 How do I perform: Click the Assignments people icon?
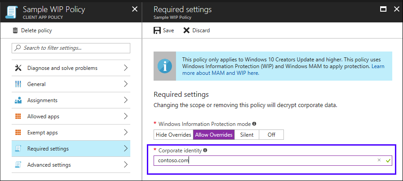pos(18,100)
